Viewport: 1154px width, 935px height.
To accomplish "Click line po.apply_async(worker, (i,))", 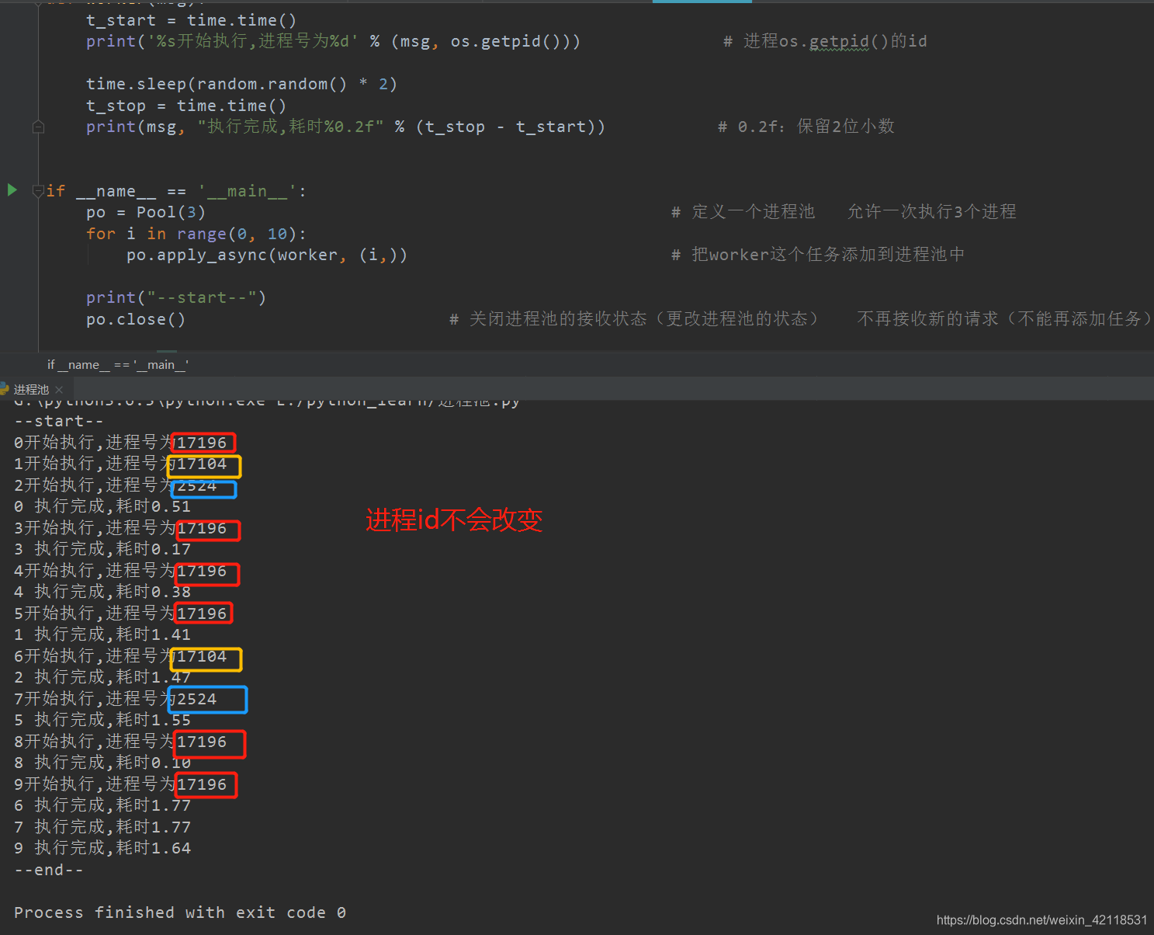I will (267, 255).
